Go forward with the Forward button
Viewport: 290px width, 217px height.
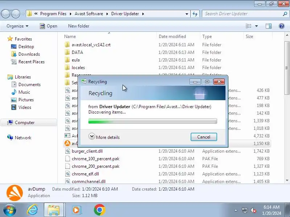click(16, 14)
